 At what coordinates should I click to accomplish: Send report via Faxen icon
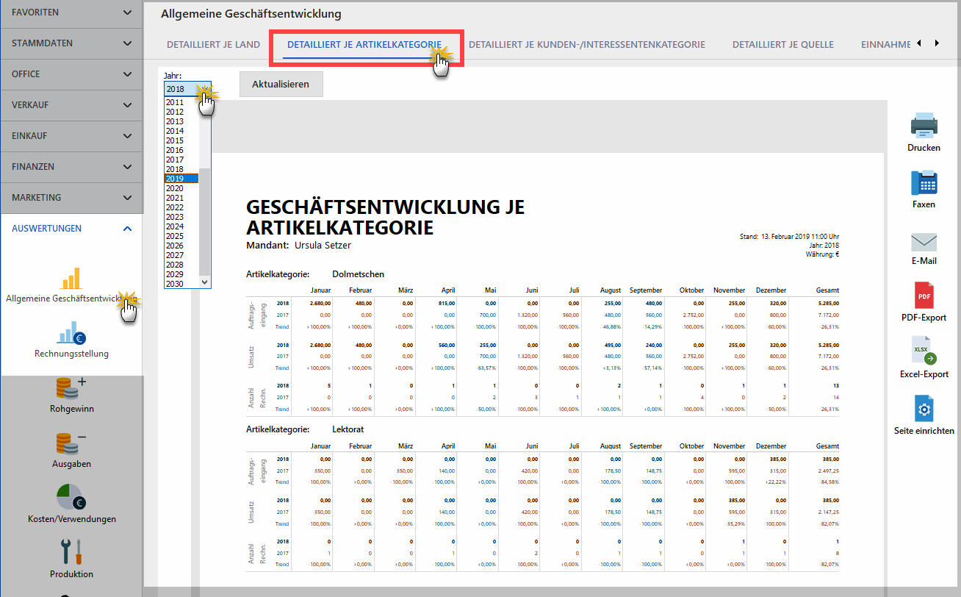924,182
